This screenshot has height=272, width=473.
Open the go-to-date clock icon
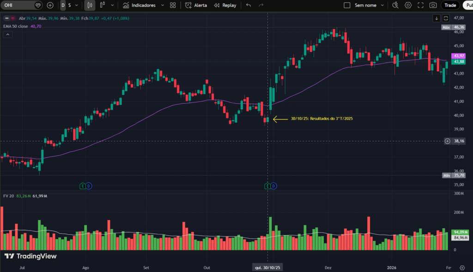395,5
